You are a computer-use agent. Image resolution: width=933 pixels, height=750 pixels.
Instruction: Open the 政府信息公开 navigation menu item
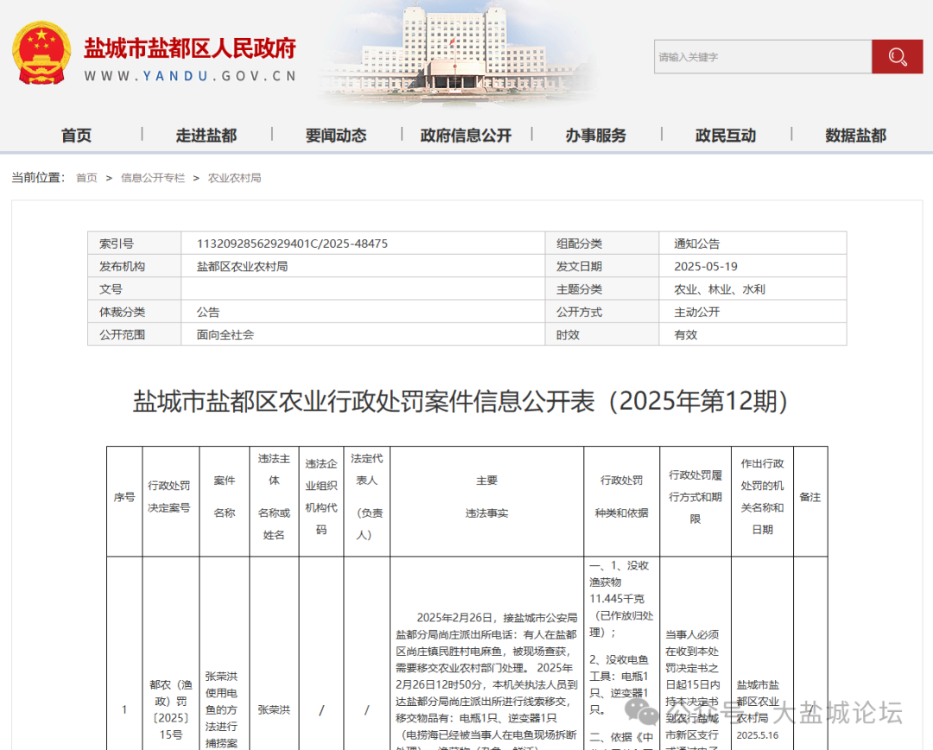tap(466, 135)
